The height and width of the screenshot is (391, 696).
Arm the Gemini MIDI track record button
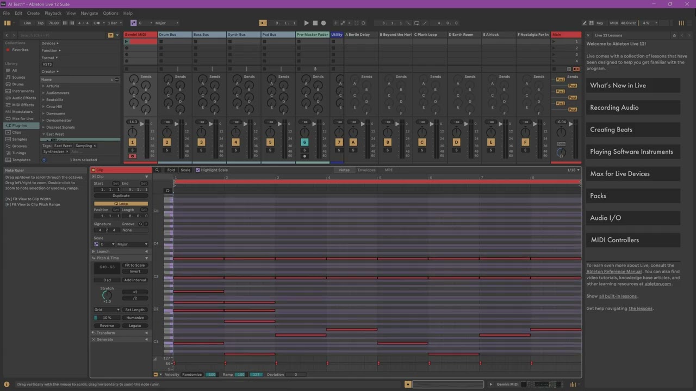(x=132, y=156)
